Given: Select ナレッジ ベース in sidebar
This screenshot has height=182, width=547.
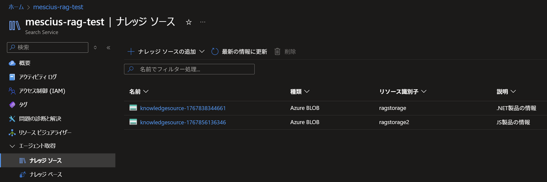Looking at the screenshot, I should pyautogui.click(x=46, y=174).
